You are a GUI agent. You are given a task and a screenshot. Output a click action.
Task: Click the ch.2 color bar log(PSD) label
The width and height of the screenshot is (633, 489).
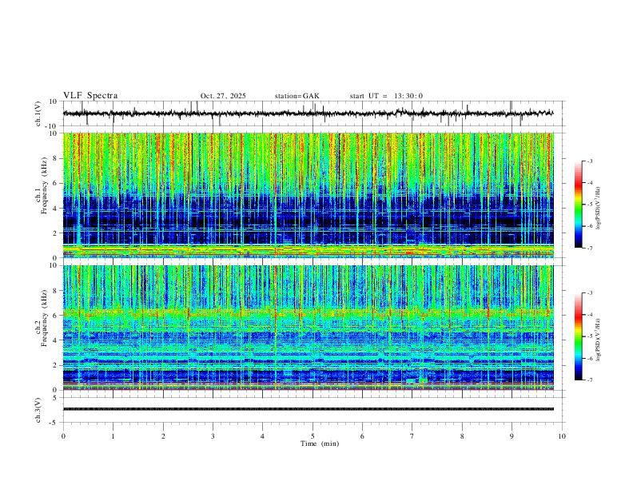point(599,340)
